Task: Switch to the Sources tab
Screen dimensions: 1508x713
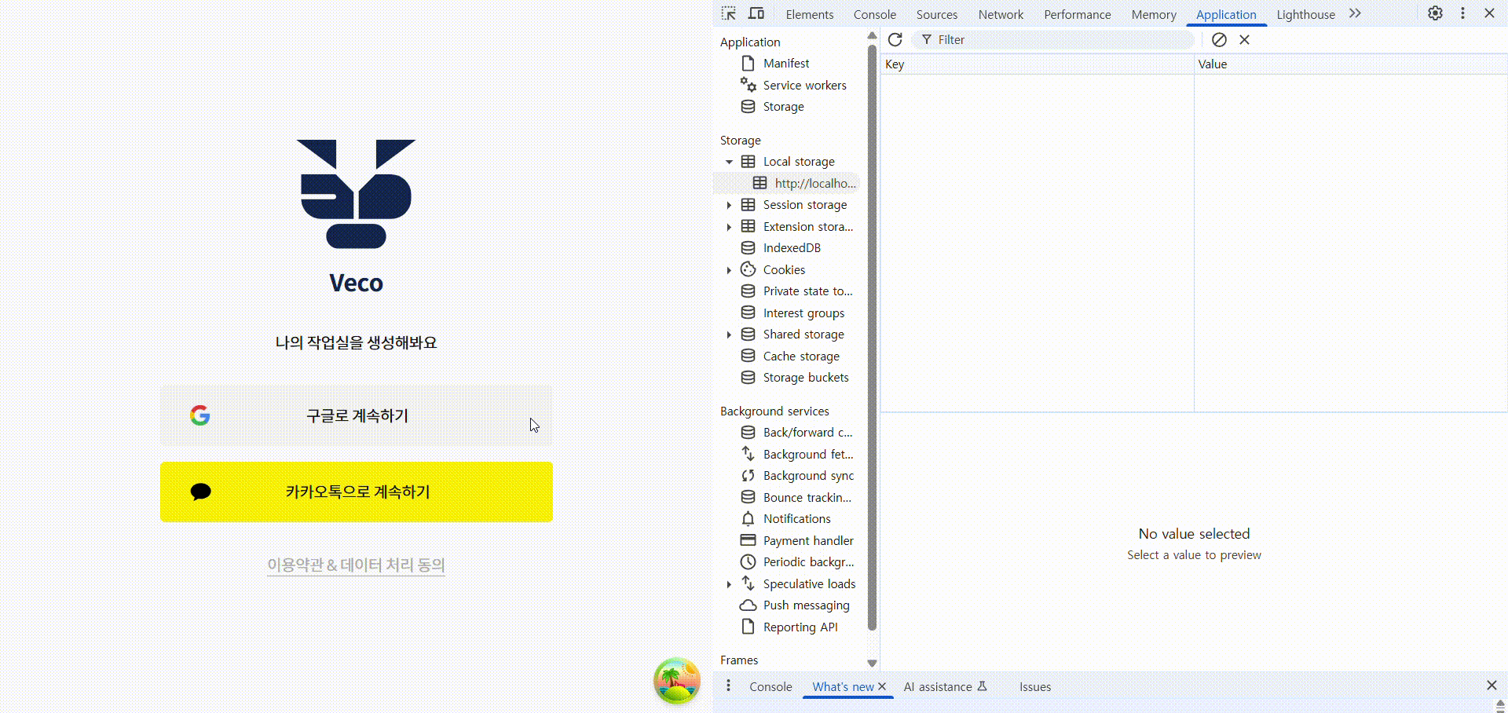Action: 936,14
